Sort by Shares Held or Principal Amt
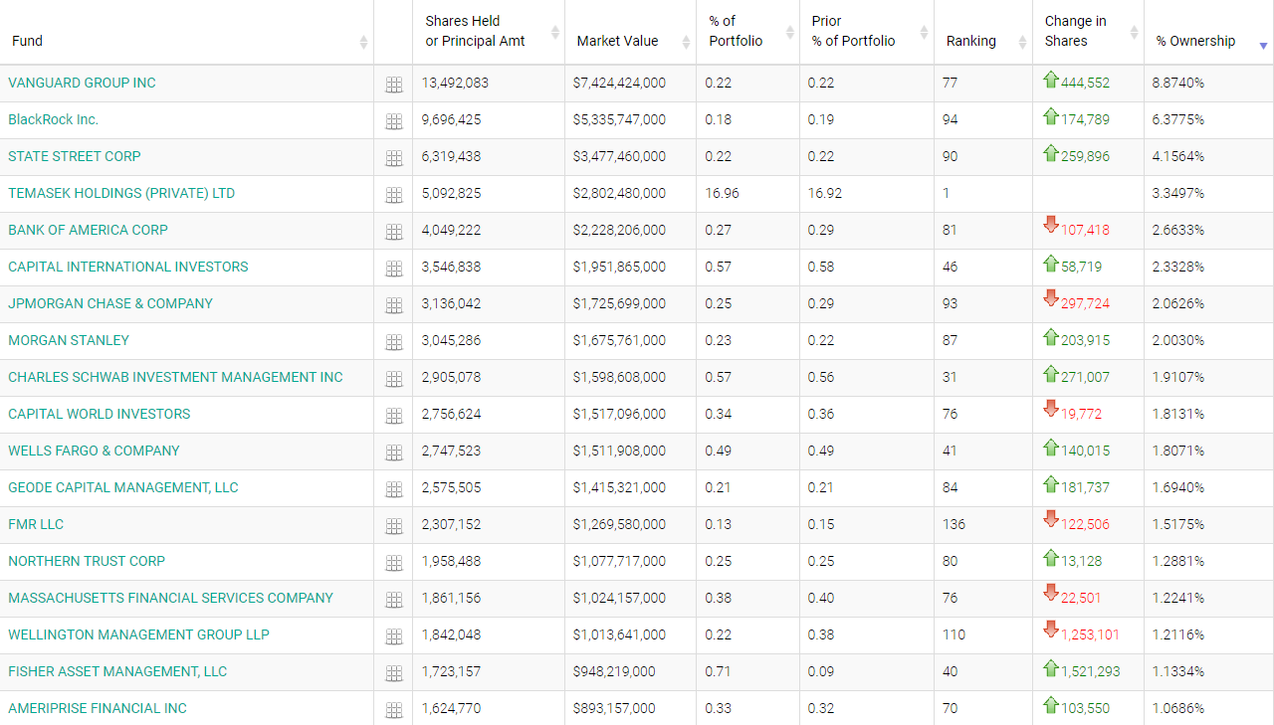1274x725 pixels. click(489, 33)
